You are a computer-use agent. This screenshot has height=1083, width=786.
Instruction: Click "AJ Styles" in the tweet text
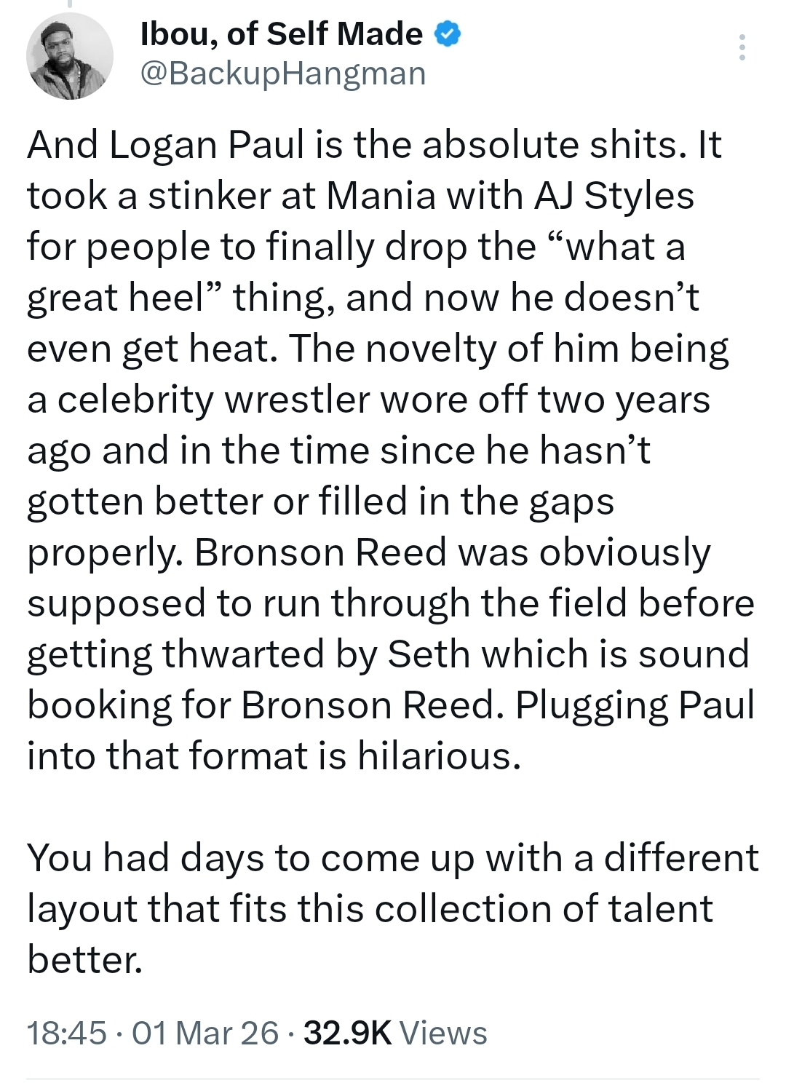(614, 196)
